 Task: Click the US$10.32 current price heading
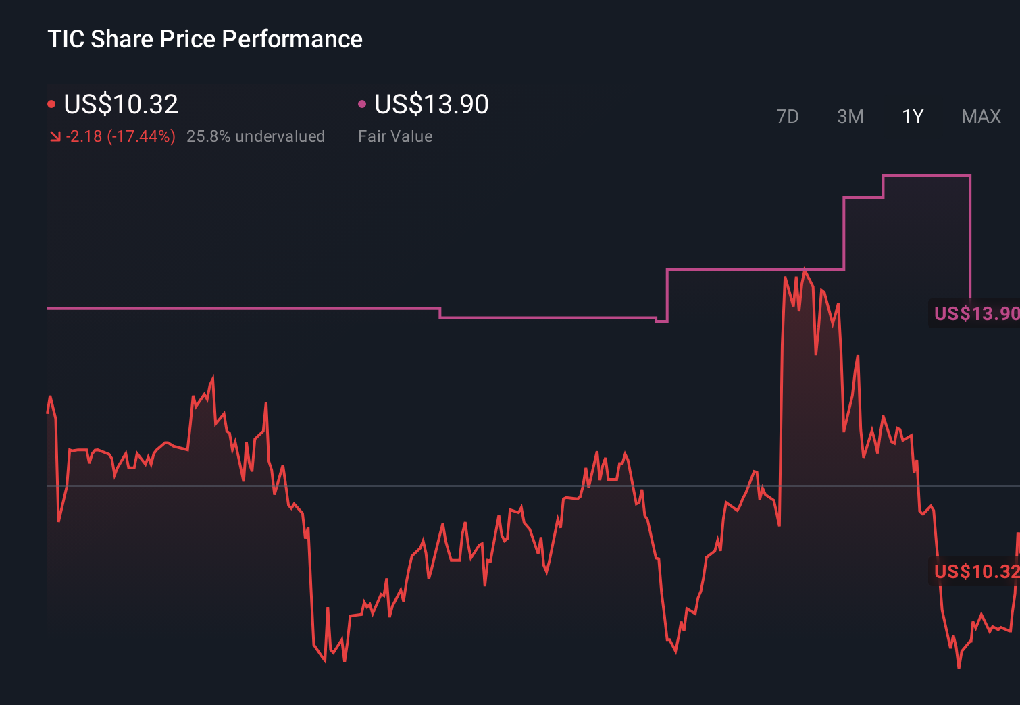coord(120,104)
